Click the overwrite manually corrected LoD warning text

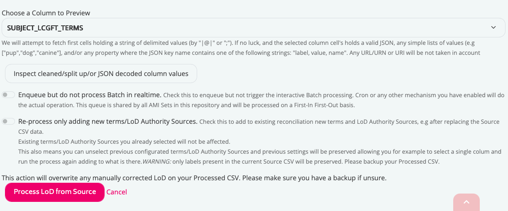coord(194,178)
